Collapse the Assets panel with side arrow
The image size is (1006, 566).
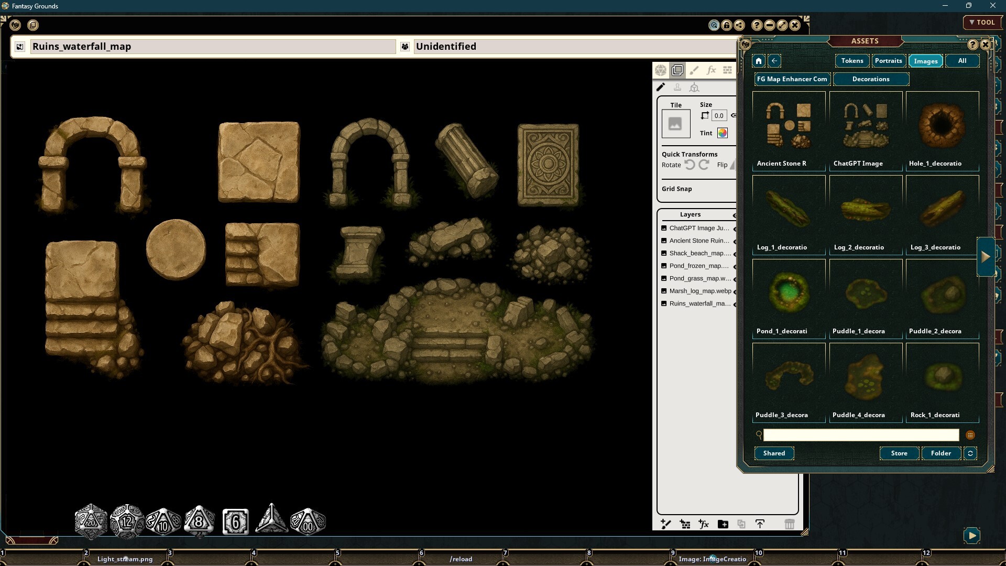click(x=987, y=256)
